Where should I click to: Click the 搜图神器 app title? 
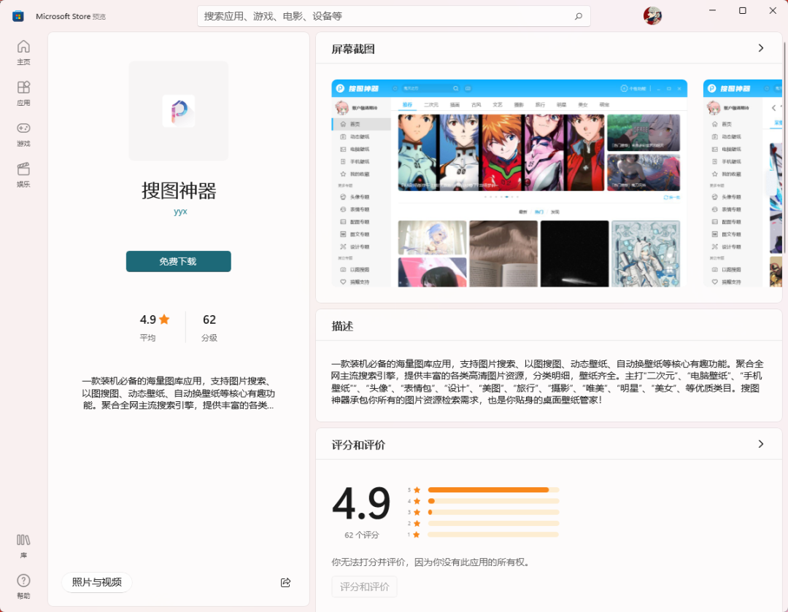point(179,191)
